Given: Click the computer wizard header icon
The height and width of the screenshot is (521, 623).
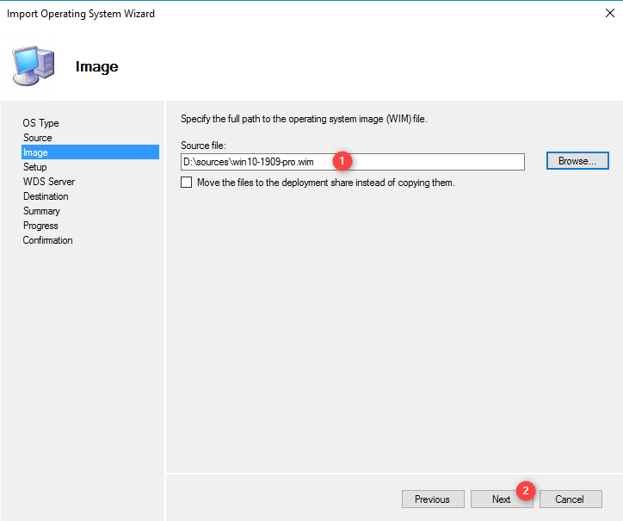Looking at the screenshot, I should (x=34, y=65).
